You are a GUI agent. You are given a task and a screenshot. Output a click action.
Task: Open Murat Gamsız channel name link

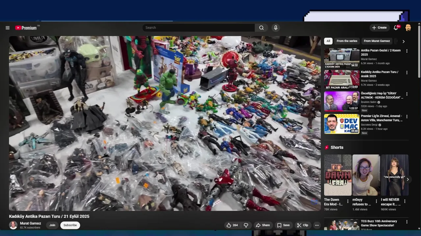[31, 224]
